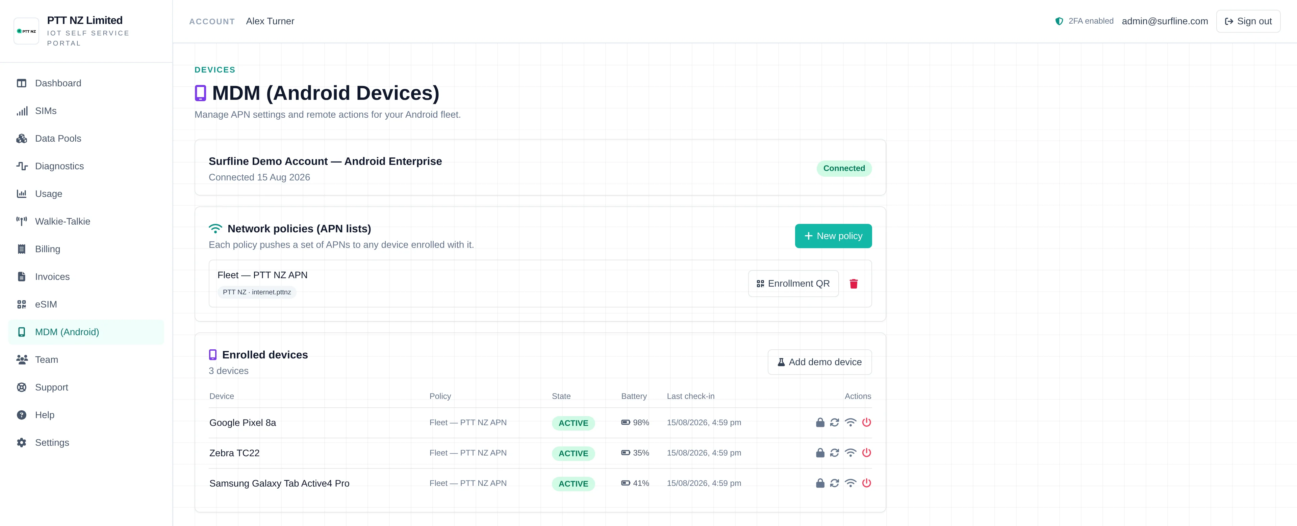Lock the Samsung Galaxy Tab Active4 Pro
The height and width of the screenshot is (526, 1297).
pyautogui.click(x=820, y=483)
